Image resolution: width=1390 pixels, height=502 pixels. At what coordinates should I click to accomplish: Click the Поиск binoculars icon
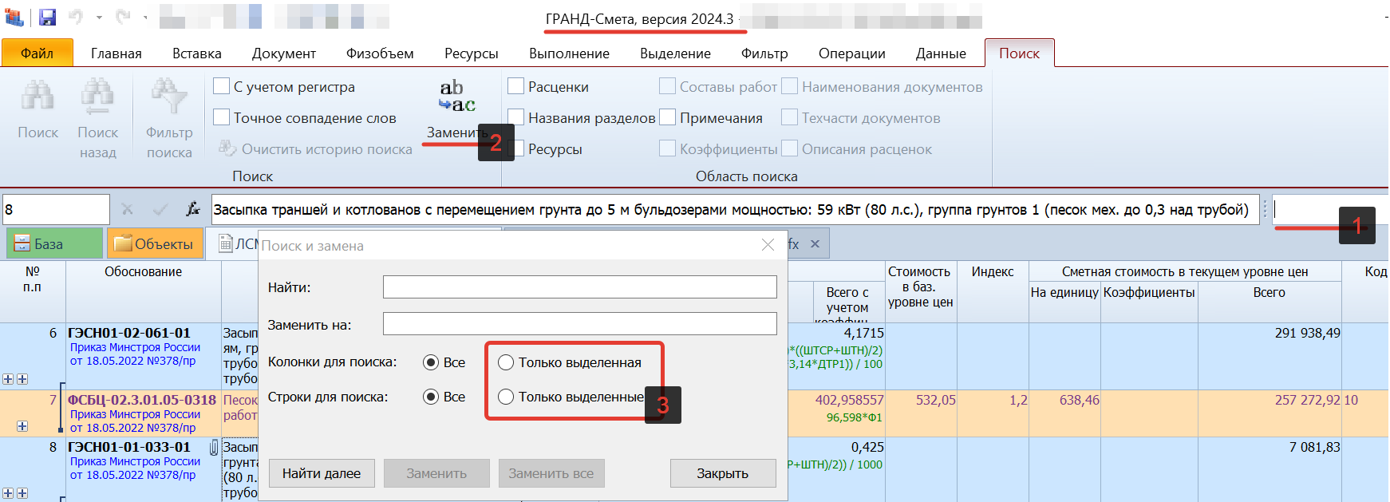38,96
